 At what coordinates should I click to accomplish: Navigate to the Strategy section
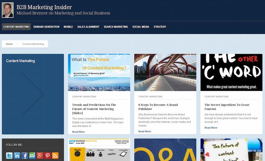tap(160, 26)
